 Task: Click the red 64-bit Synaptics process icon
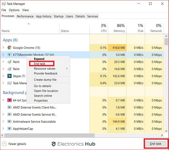tap(9, 100)
